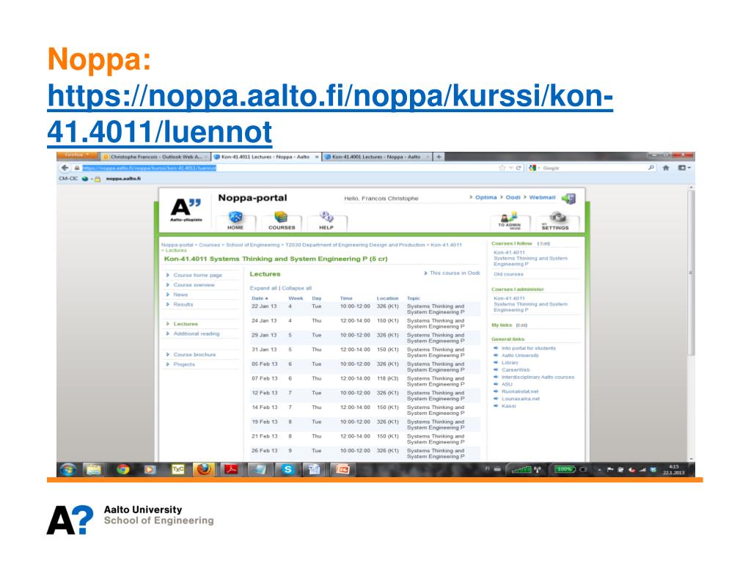Open News in the left course menu
Viewport: 751px width, 563px height.
[x=180, y=295]
